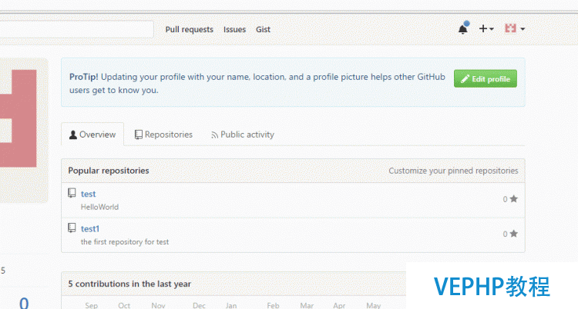Open the notifications bell icon
The image size is (578, 309).
463,28
